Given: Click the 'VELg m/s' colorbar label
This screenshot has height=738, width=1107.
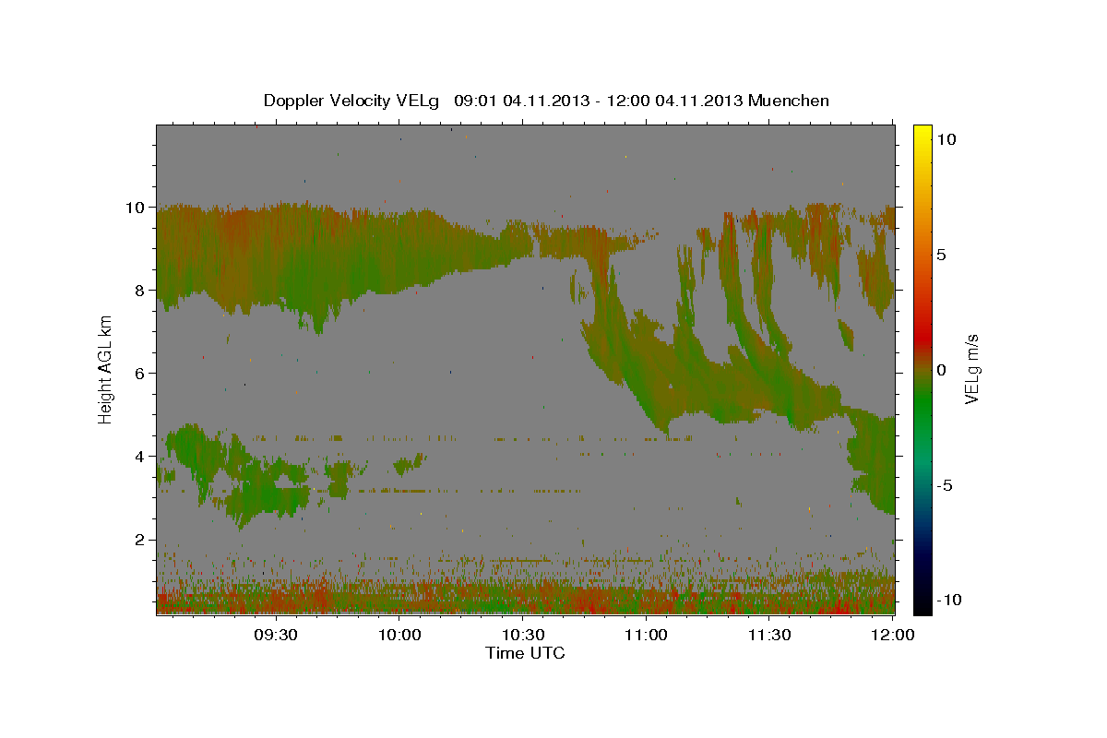Looking at the screenshot, I should click(x=971, y=371).
